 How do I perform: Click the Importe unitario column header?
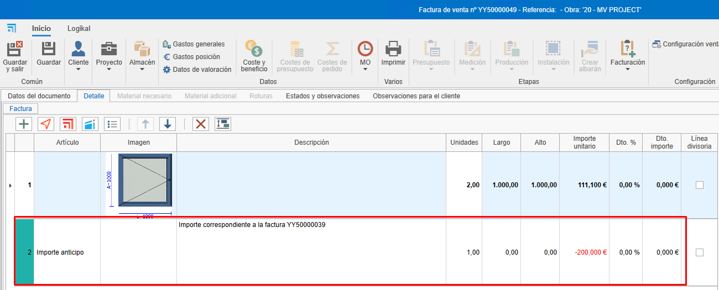point(584,143)
